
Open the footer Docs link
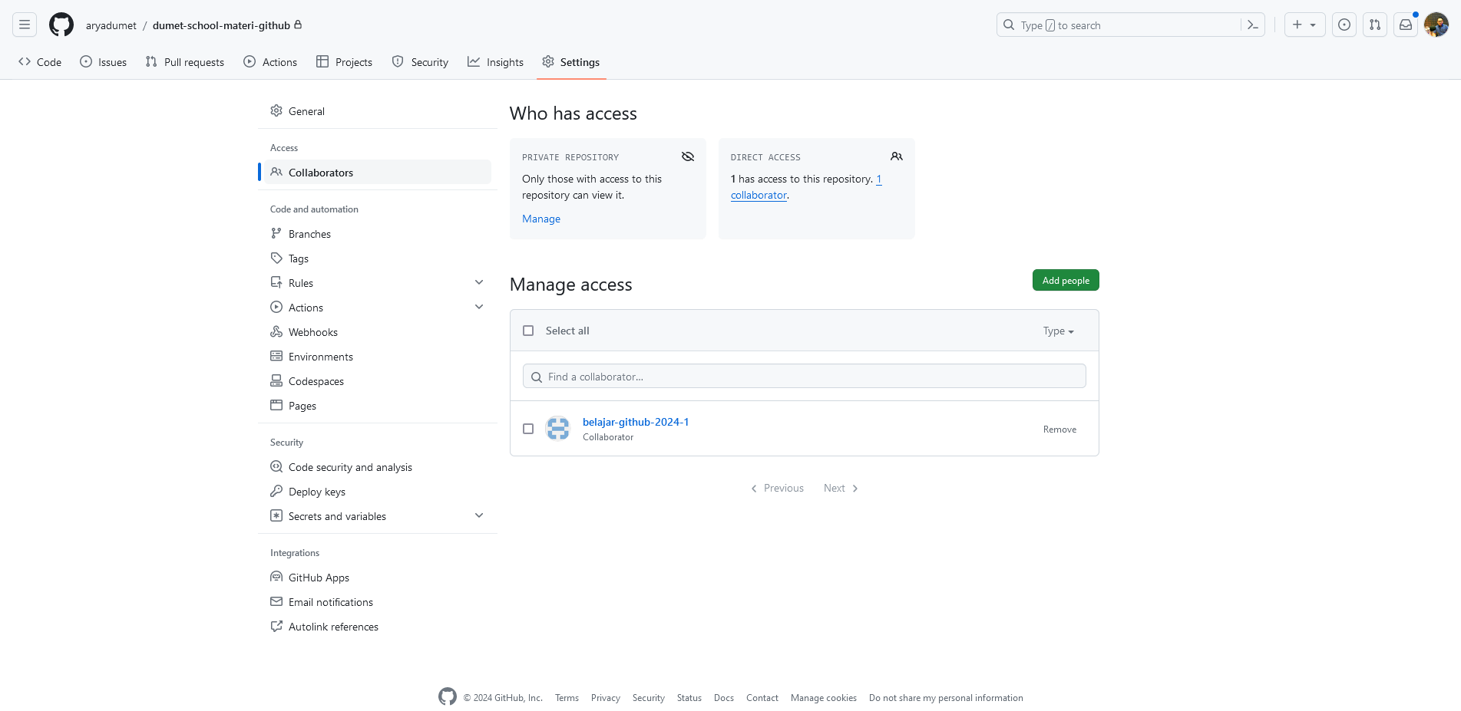tap(723, 698)
